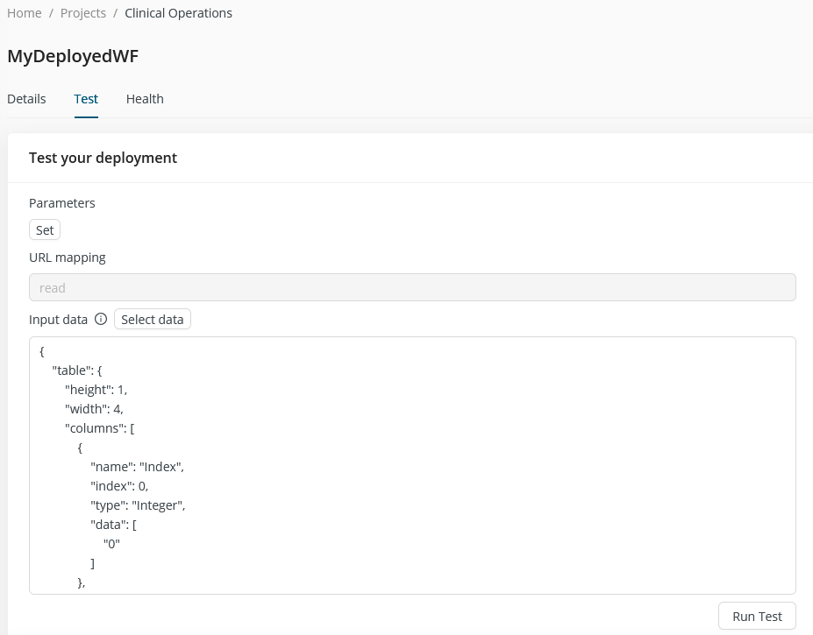Select the Test tab

click(86, 99)
